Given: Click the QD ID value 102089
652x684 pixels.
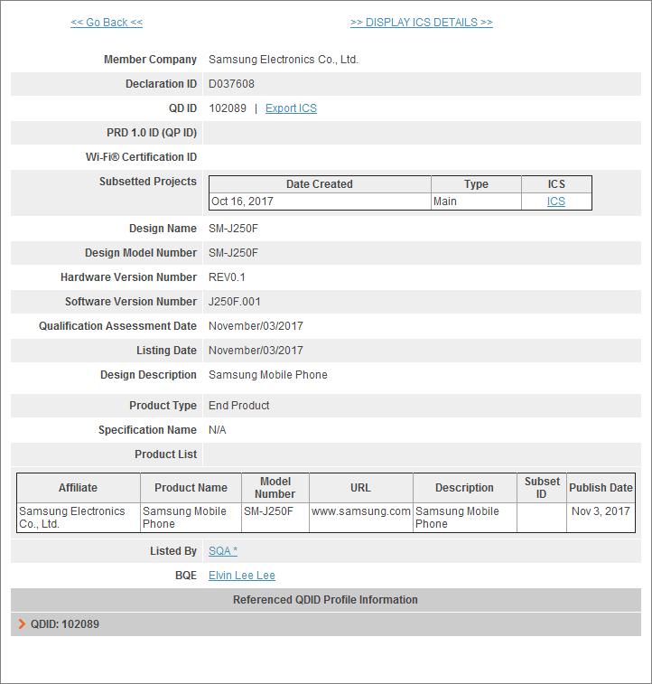Looking at the screenshot, I should coord(228,108).
